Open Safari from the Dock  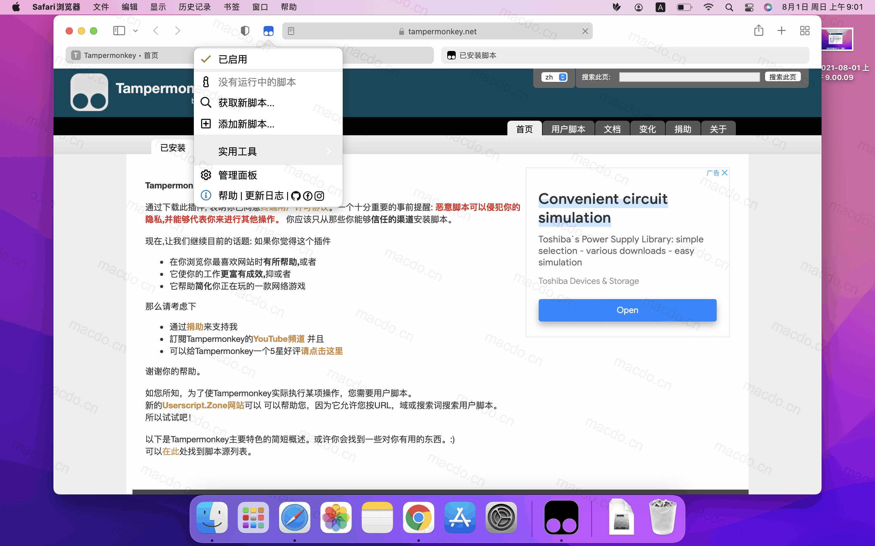[x=295, y=517]
